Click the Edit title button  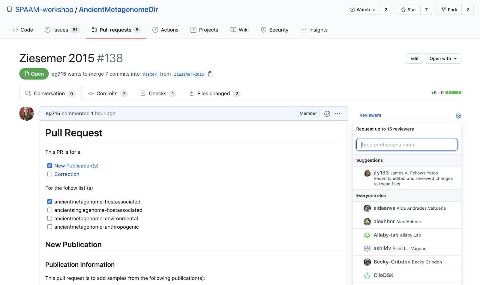[x=415, y=58]
